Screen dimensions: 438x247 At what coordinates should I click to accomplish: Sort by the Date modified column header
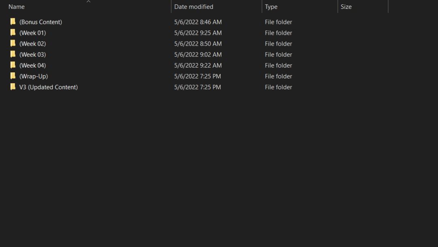tap(193, 7)
